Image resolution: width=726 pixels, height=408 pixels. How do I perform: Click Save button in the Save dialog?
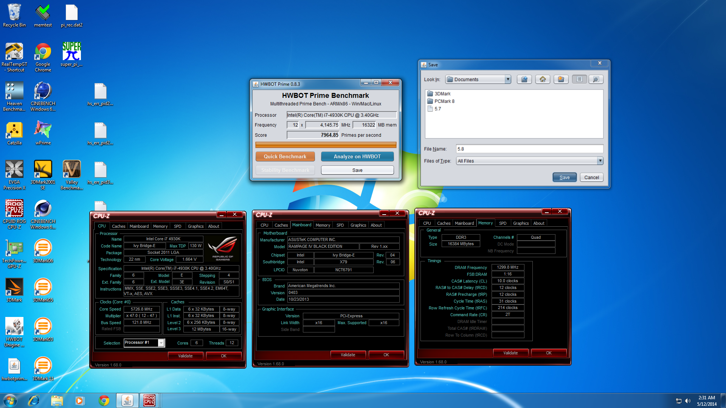pos(565,178)
